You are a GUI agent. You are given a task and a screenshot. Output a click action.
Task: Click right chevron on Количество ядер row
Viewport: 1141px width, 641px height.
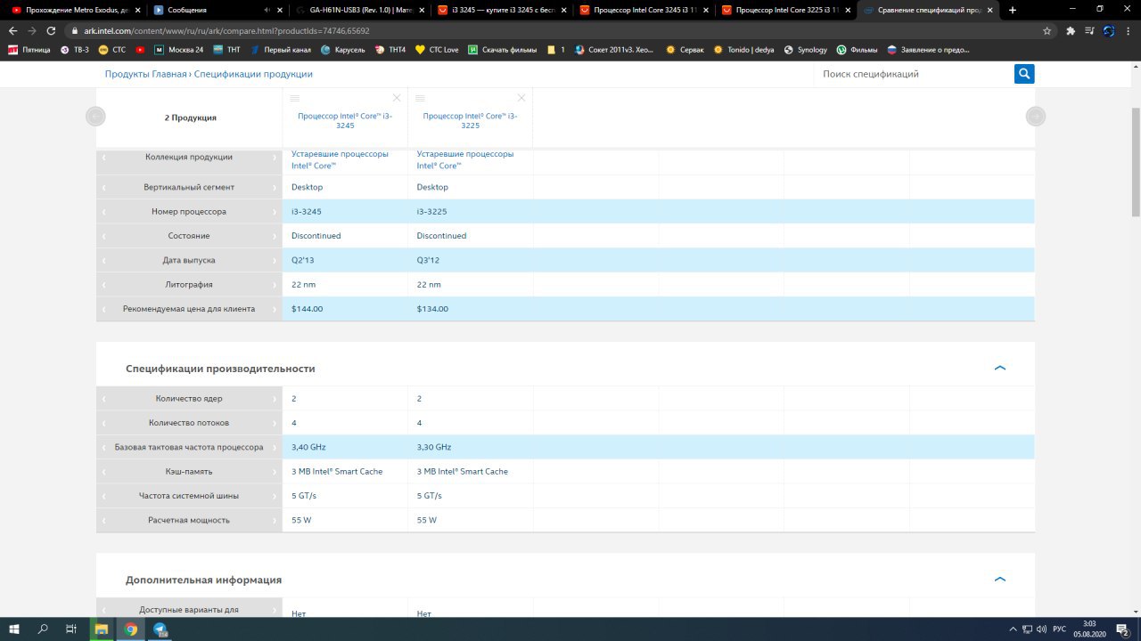click(x=275, y=399)
